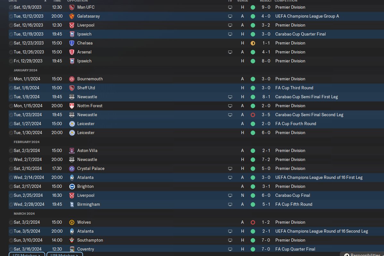Open the 3 - 5 Newcastle second leg result
The height and width of the screenshot is (256, 384).
point(266,115)
